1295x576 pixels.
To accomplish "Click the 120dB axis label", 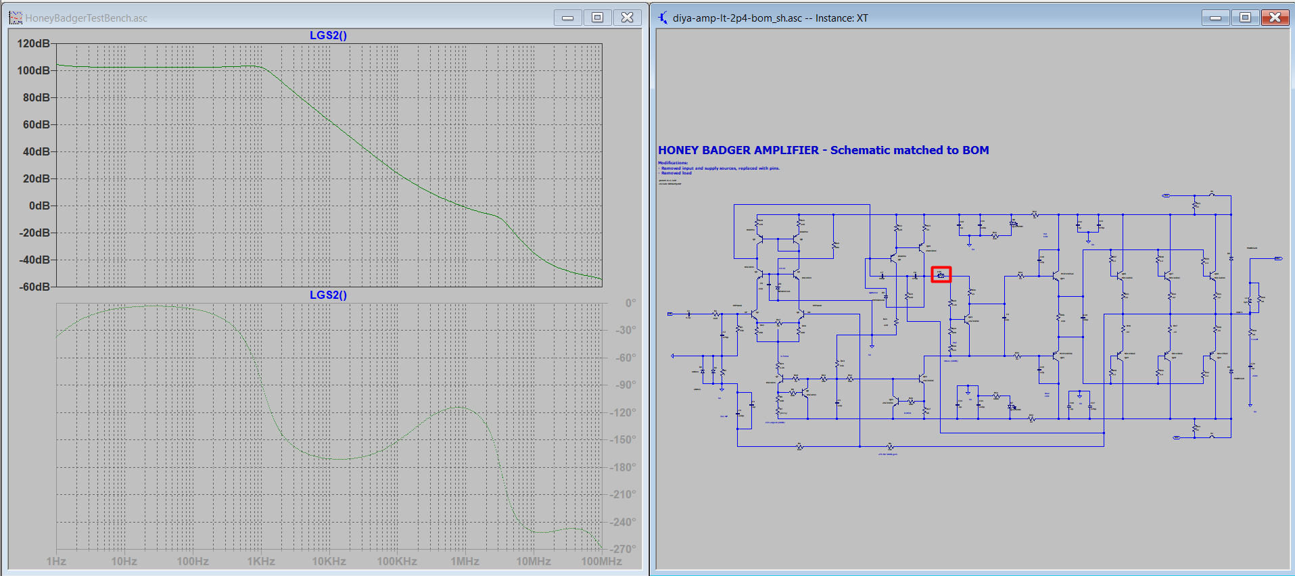I will tap(33, 43).
